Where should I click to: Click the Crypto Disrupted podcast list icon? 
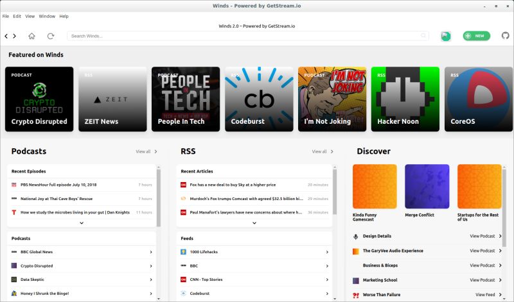[x=13, y=265]
